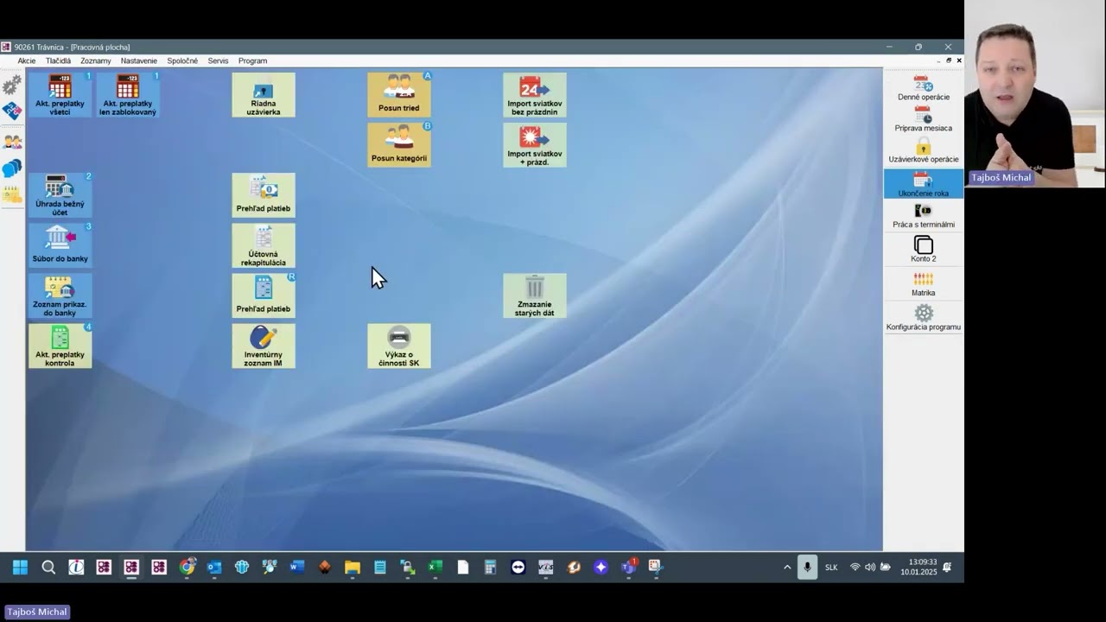Viewport: 1106px width, 622px height.
Task: Select 'Ukončenie roka' in right panel
Action: coord(924,184)
